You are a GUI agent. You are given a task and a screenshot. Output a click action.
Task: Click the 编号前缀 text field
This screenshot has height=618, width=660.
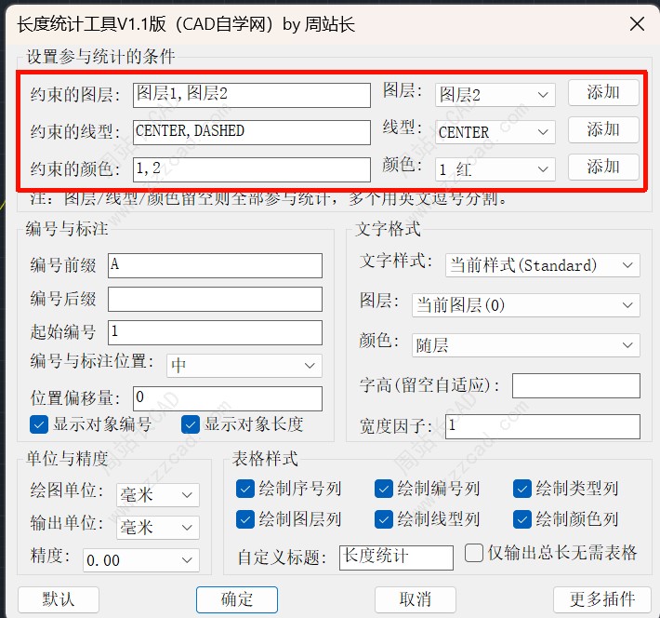215,265
